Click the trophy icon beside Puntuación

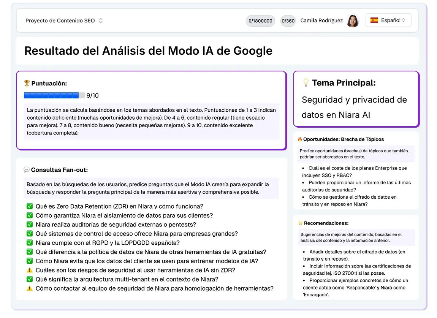(27, 83)
